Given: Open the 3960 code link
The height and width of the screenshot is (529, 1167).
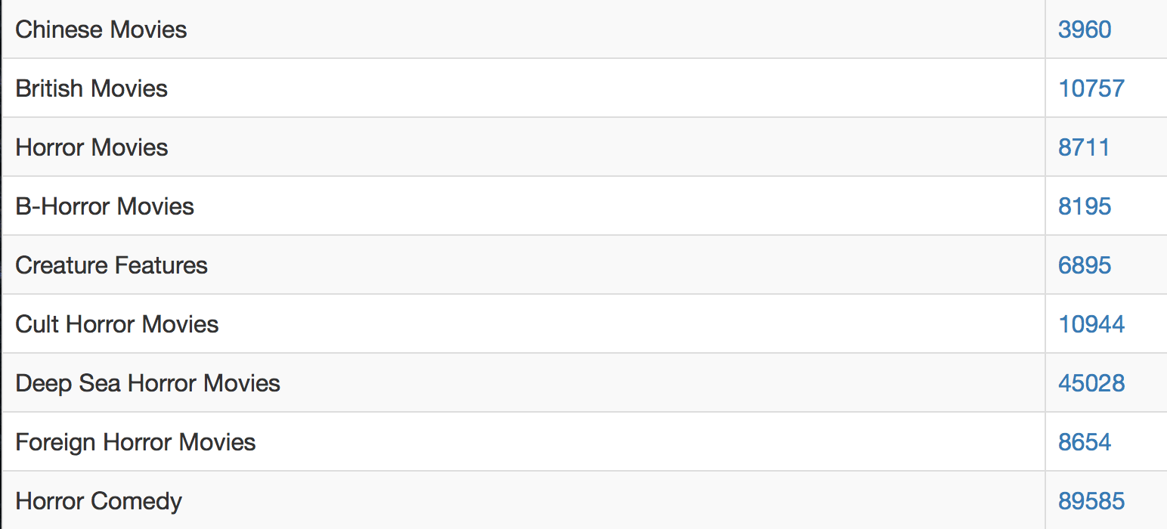Looking at the screenshot, I should click(x=1085, y=29).
